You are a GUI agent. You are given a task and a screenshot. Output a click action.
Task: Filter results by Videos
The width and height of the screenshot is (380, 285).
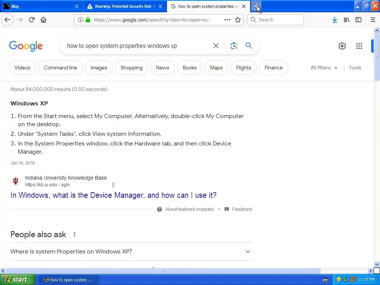pyautogui.click(x=22, y=68)
